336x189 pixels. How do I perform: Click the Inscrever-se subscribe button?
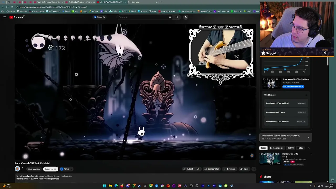tap(51, 169)
